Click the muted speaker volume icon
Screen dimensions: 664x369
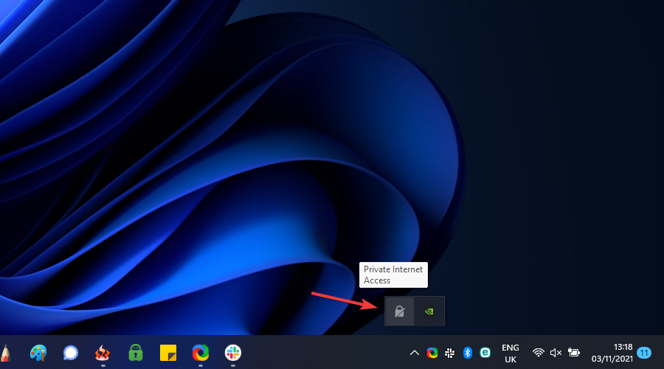click(x=556, y=353)
